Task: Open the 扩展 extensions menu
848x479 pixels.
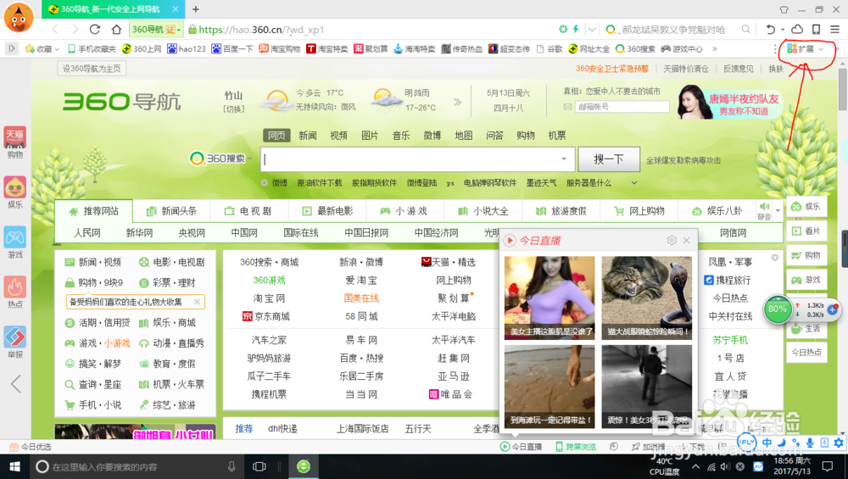Action: click(806, 48)
